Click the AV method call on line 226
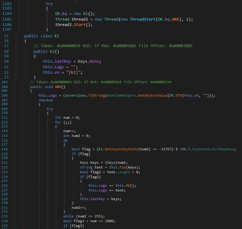This screenshot has width=242, height=229. pos(128,185)
